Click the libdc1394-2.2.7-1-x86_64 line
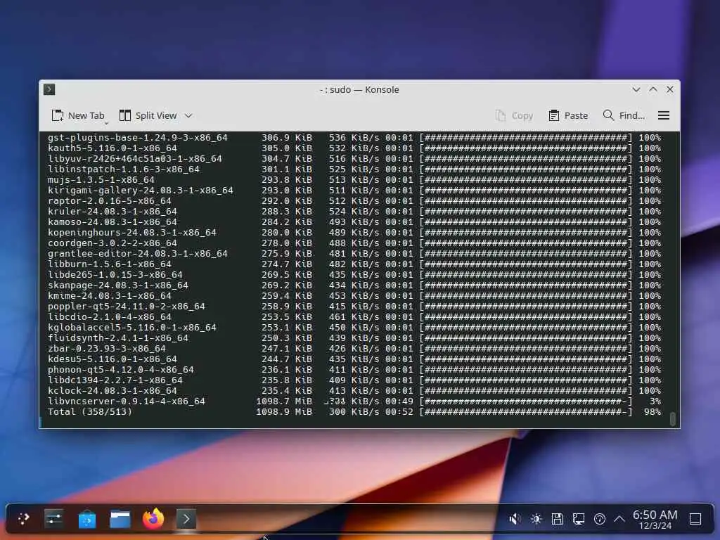 pyautogui.click(x=354, y=380)
